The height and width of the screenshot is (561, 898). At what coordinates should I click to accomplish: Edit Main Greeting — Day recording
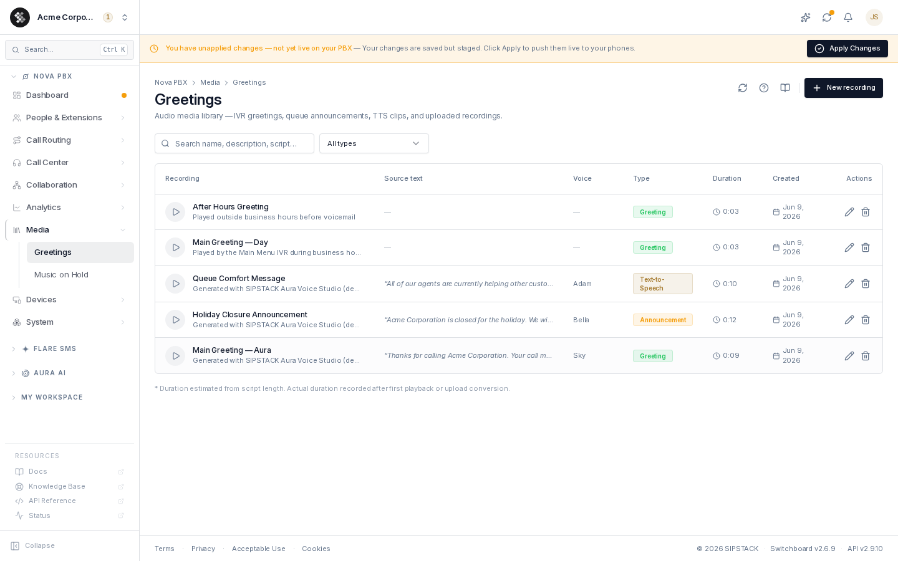(x=849, y=247)
